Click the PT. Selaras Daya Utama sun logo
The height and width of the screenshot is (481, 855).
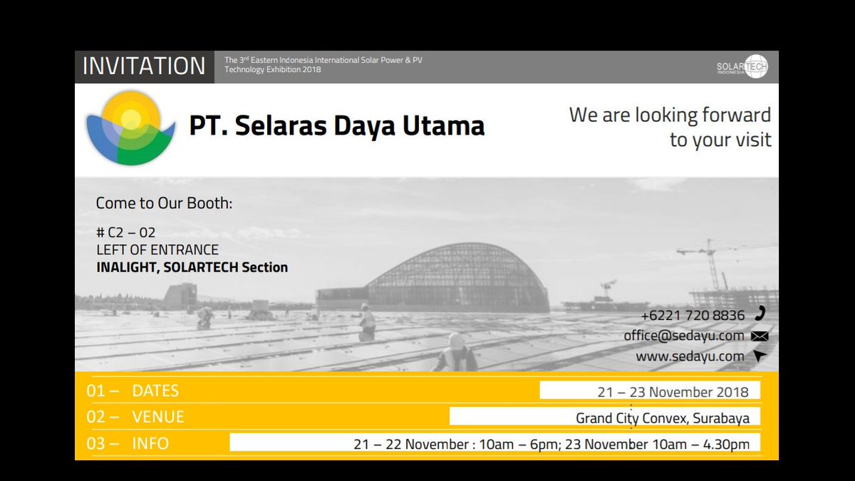[129, 125]
